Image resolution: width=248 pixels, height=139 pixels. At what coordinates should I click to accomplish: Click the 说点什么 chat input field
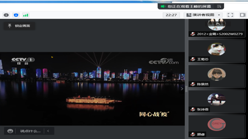[30, 131]
